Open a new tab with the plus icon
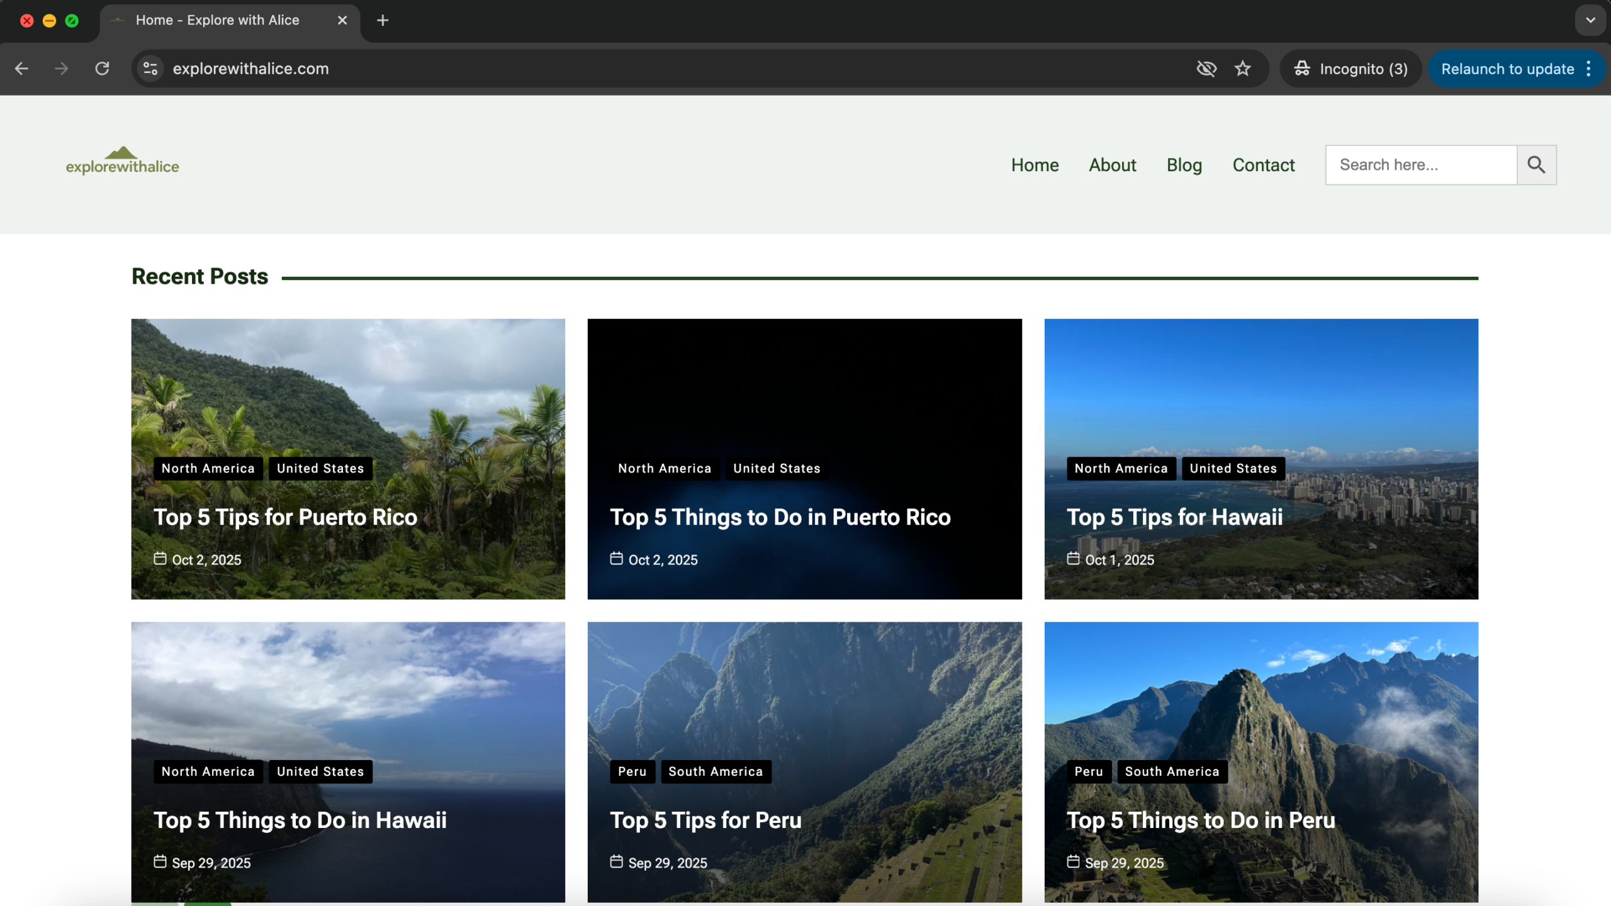Viewport: 1611px width, 906px height. 383,20
